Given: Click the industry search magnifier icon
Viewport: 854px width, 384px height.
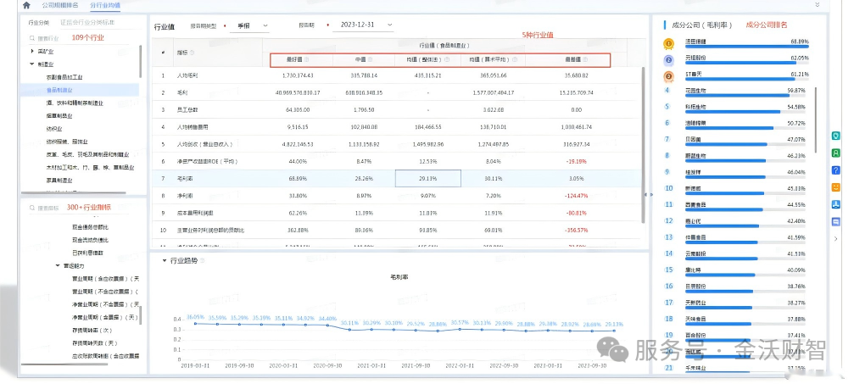Looking at the screenshot, I should coord(33,39).
